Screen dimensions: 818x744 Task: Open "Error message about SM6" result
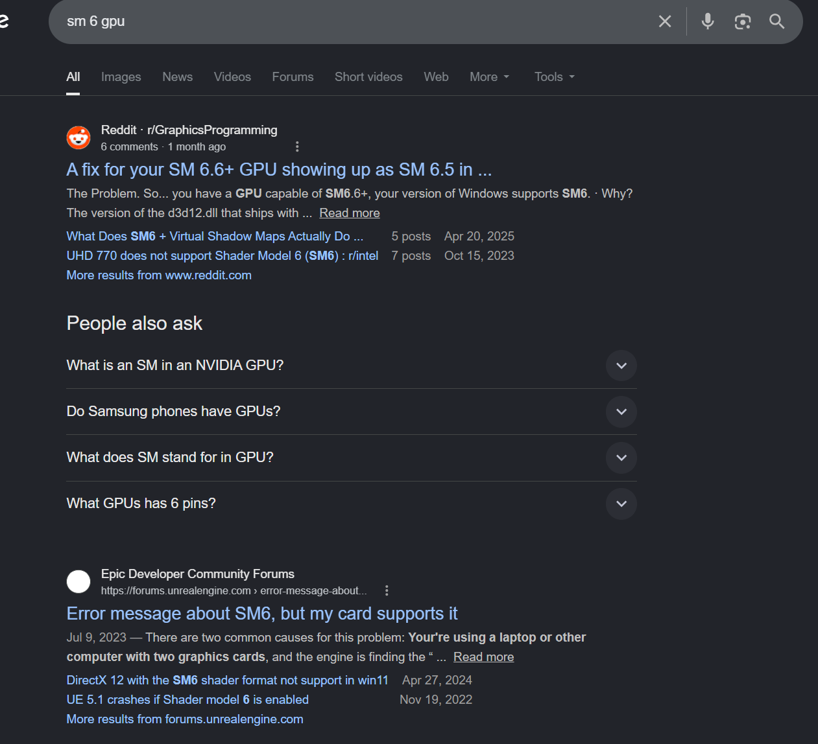tap(262, 614)
